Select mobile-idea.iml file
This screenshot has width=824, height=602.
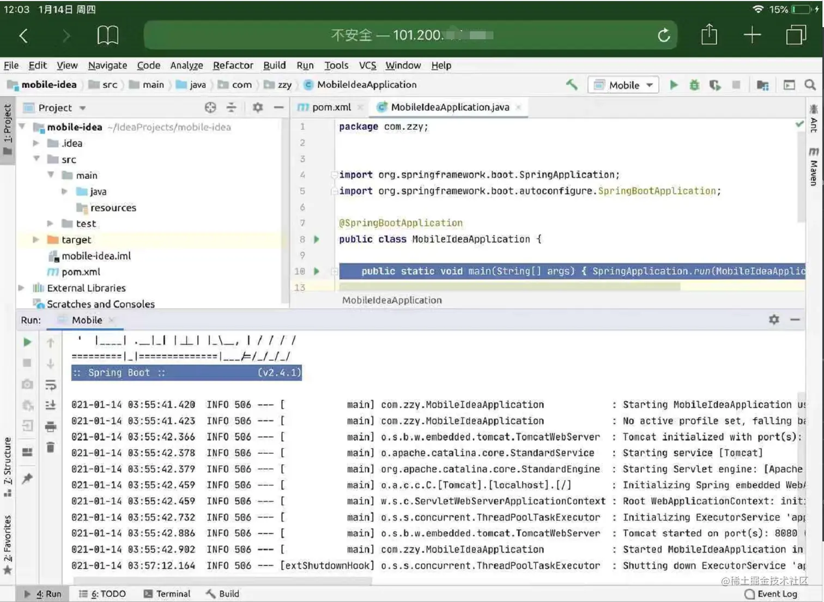coord(89,256)
